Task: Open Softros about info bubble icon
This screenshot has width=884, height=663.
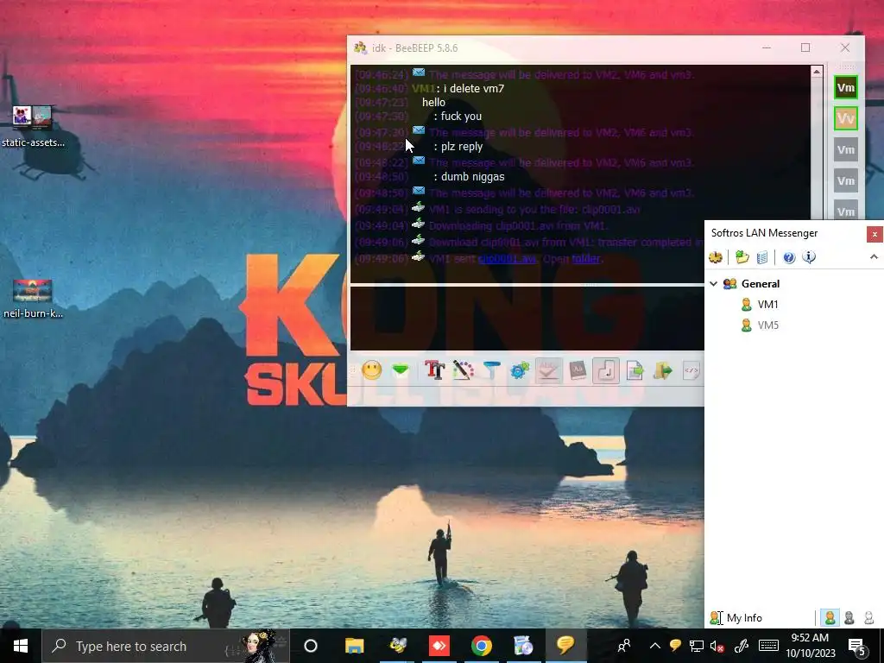Action: pyautogui.click(x=809, y=257)
